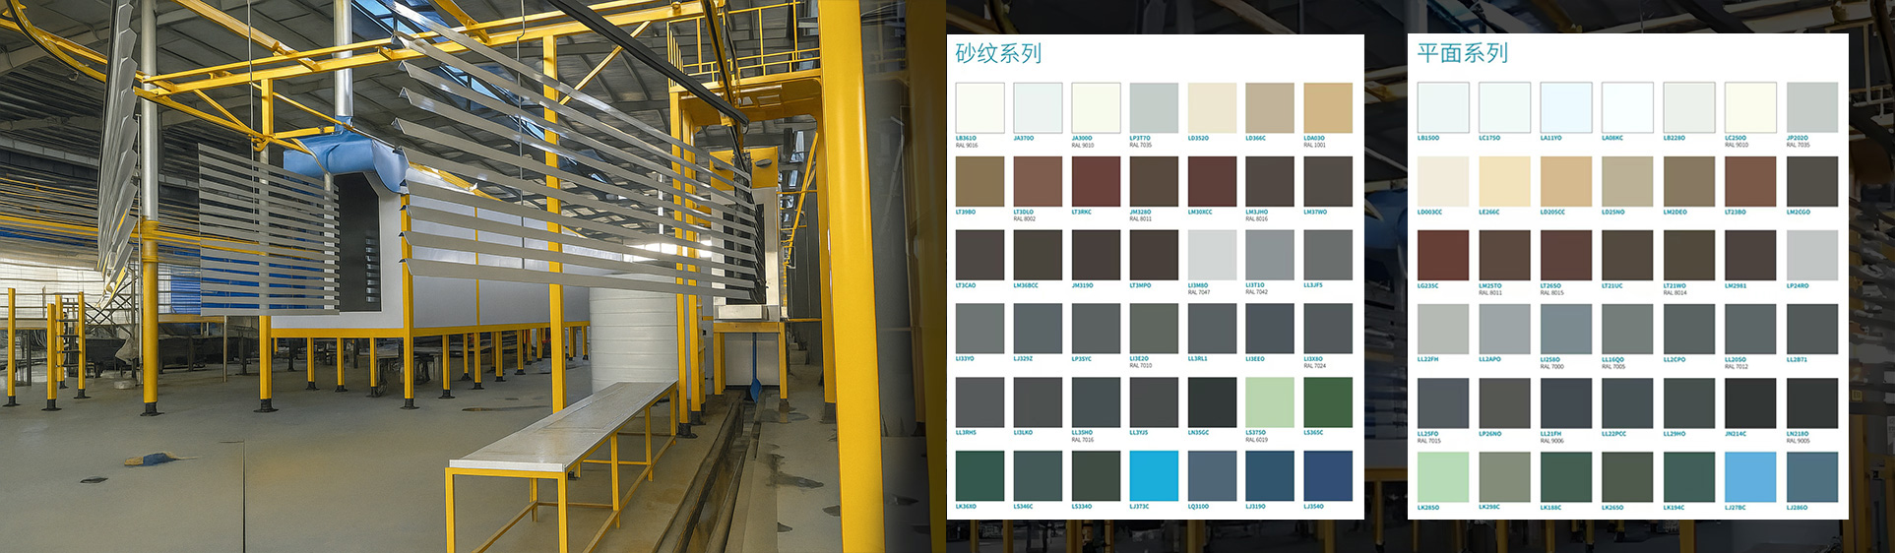Choose the light gray LP24RO swatch

click(1812, 256)
